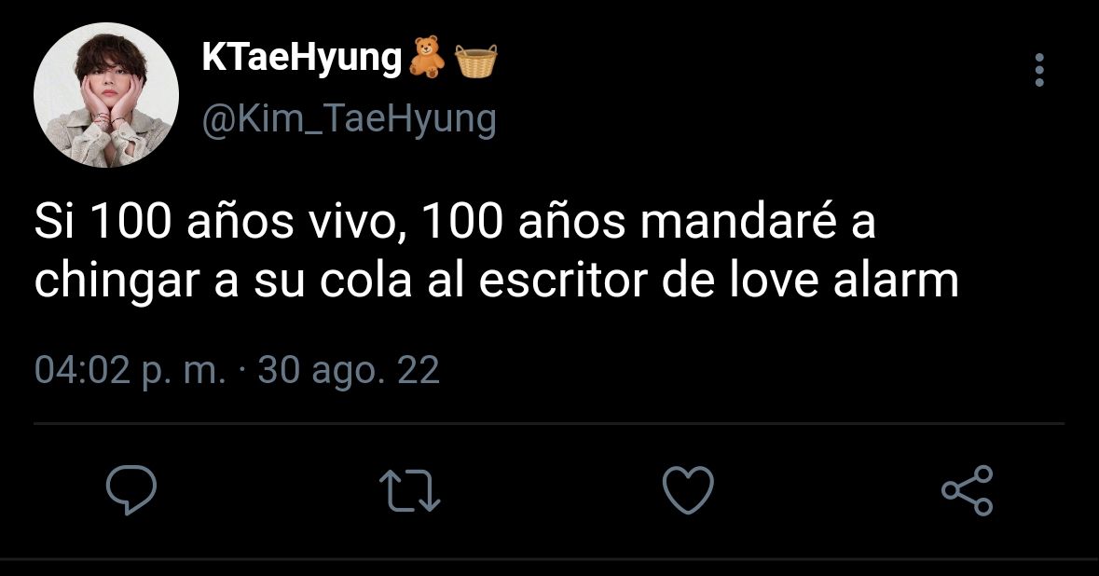Open the 04:02 p. m. timestamp
Screen dimensions: 1099x576
[x=131, y=370]
